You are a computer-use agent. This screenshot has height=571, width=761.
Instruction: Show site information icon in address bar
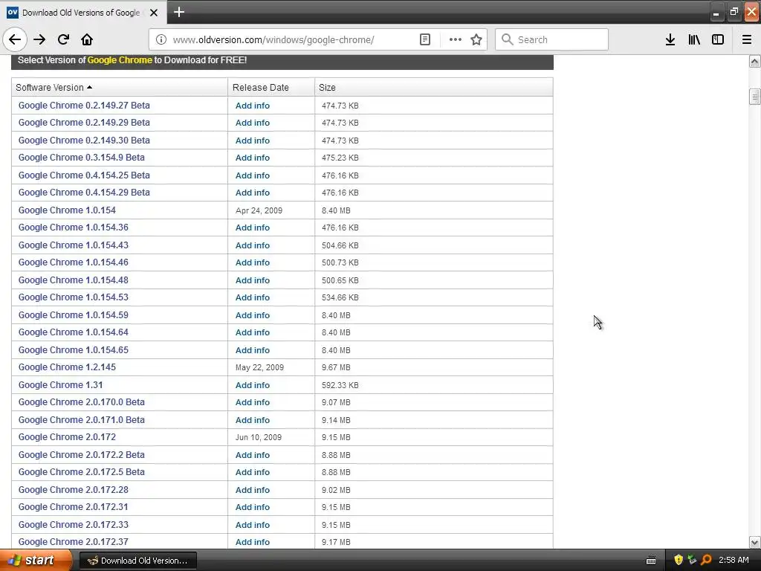(161, 39)
